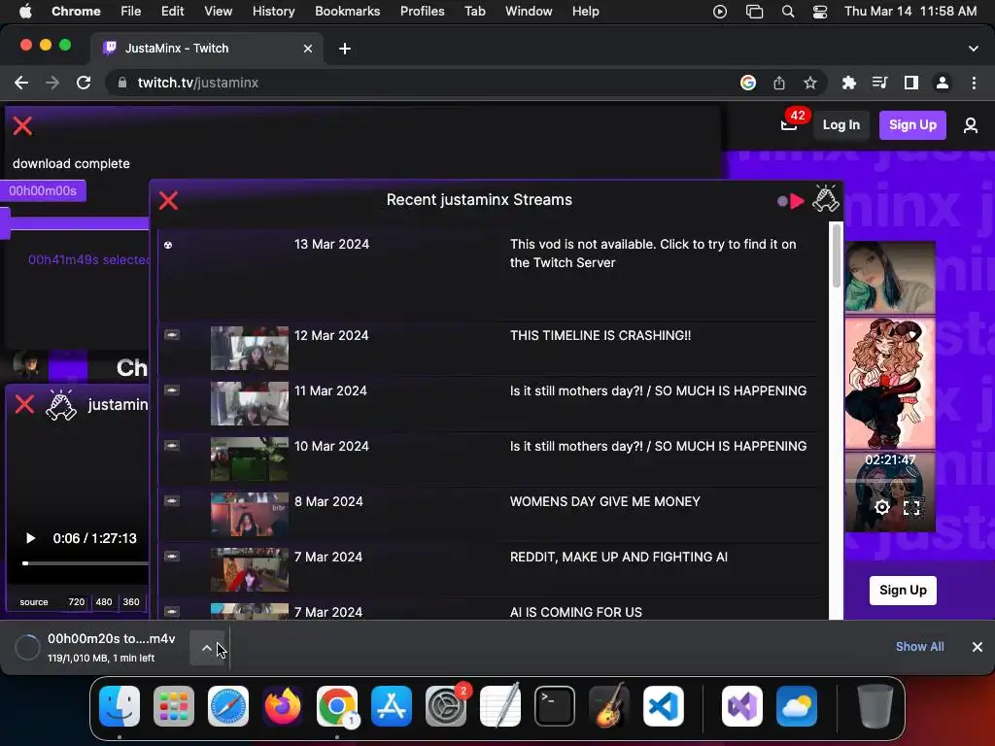Screen dimensions: 995x746
Task: Open the History menu
Action: (273, 12)
